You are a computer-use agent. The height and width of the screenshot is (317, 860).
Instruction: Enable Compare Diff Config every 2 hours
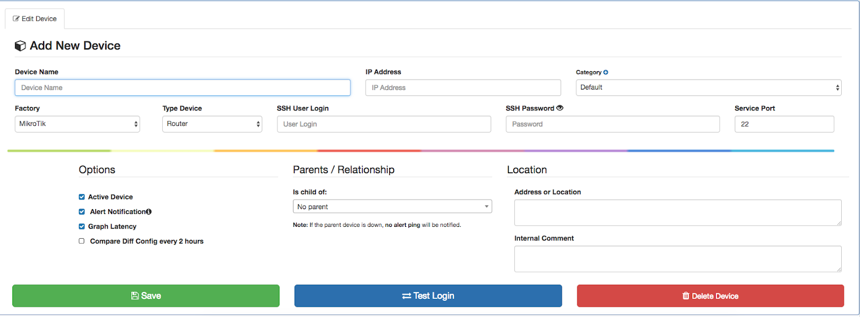coord(82,241)
